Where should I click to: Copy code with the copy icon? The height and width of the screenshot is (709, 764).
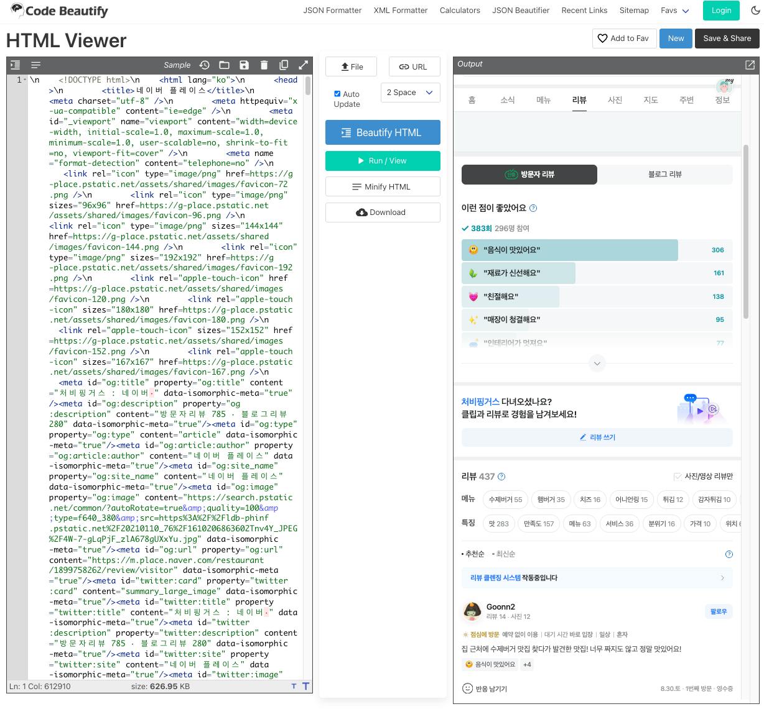tap(284, 65)
